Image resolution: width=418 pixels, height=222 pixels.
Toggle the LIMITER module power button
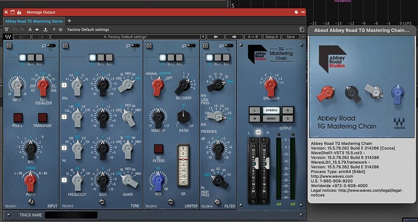pos(149,46)
